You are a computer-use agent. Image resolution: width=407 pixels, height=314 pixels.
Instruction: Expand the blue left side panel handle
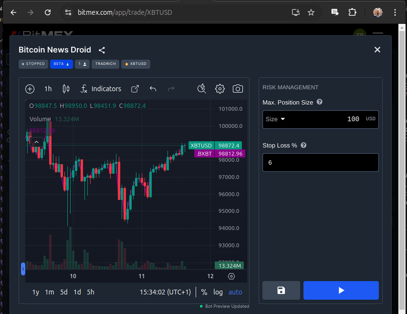click(x=23, y=269)
